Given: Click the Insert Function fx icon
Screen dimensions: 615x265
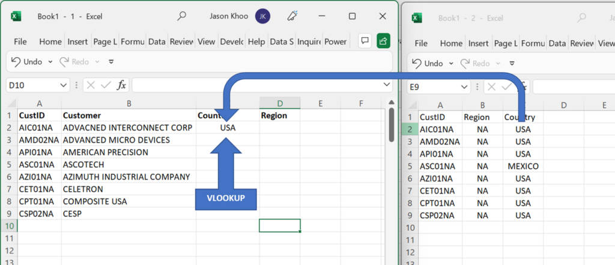Looking at the screenshot, I should (x=122, y=85).
